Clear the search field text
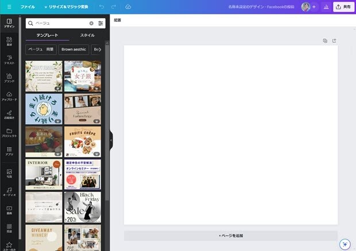The width and height of the screenshot is (356, 251). [91, 24]
